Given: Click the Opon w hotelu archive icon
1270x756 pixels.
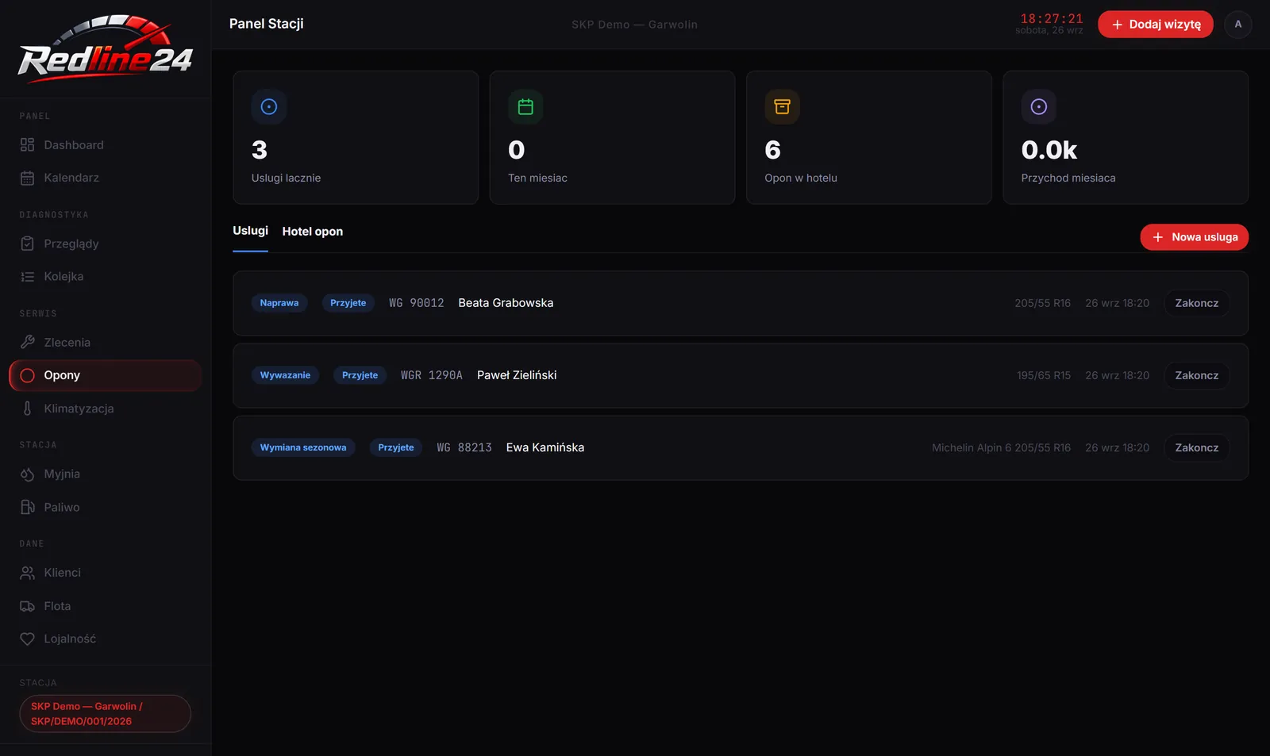Looking at the screenshot, I should [782, 106].
